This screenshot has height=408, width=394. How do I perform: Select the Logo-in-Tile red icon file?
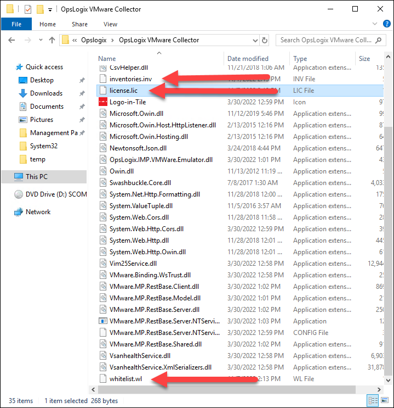coord(103,102)
